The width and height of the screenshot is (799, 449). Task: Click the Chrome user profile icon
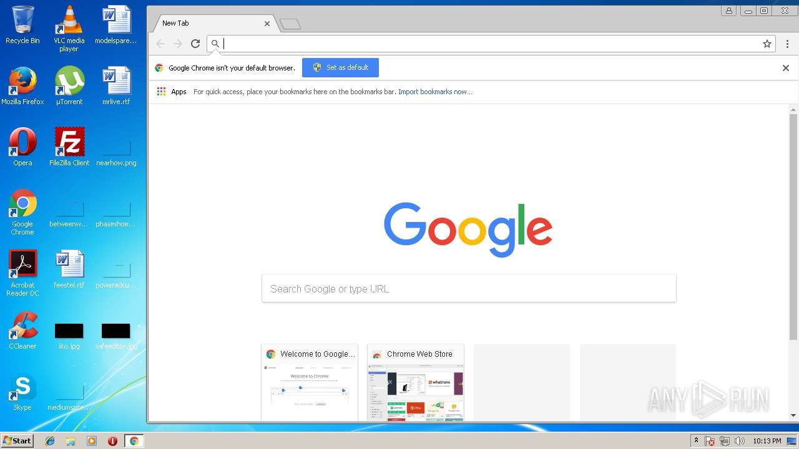coord(728,11)
